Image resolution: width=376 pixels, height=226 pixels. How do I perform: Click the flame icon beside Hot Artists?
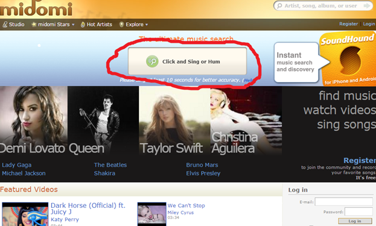83,25
